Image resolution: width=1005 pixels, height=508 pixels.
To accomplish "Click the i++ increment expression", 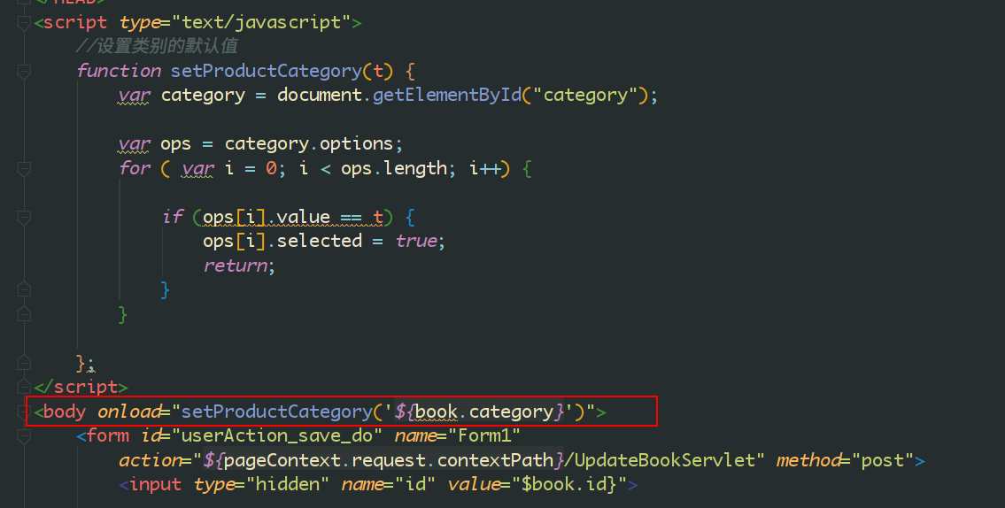I will pos(484,168).
